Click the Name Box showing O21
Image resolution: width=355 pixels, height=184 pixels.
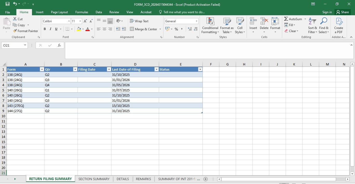pos(15,45)
